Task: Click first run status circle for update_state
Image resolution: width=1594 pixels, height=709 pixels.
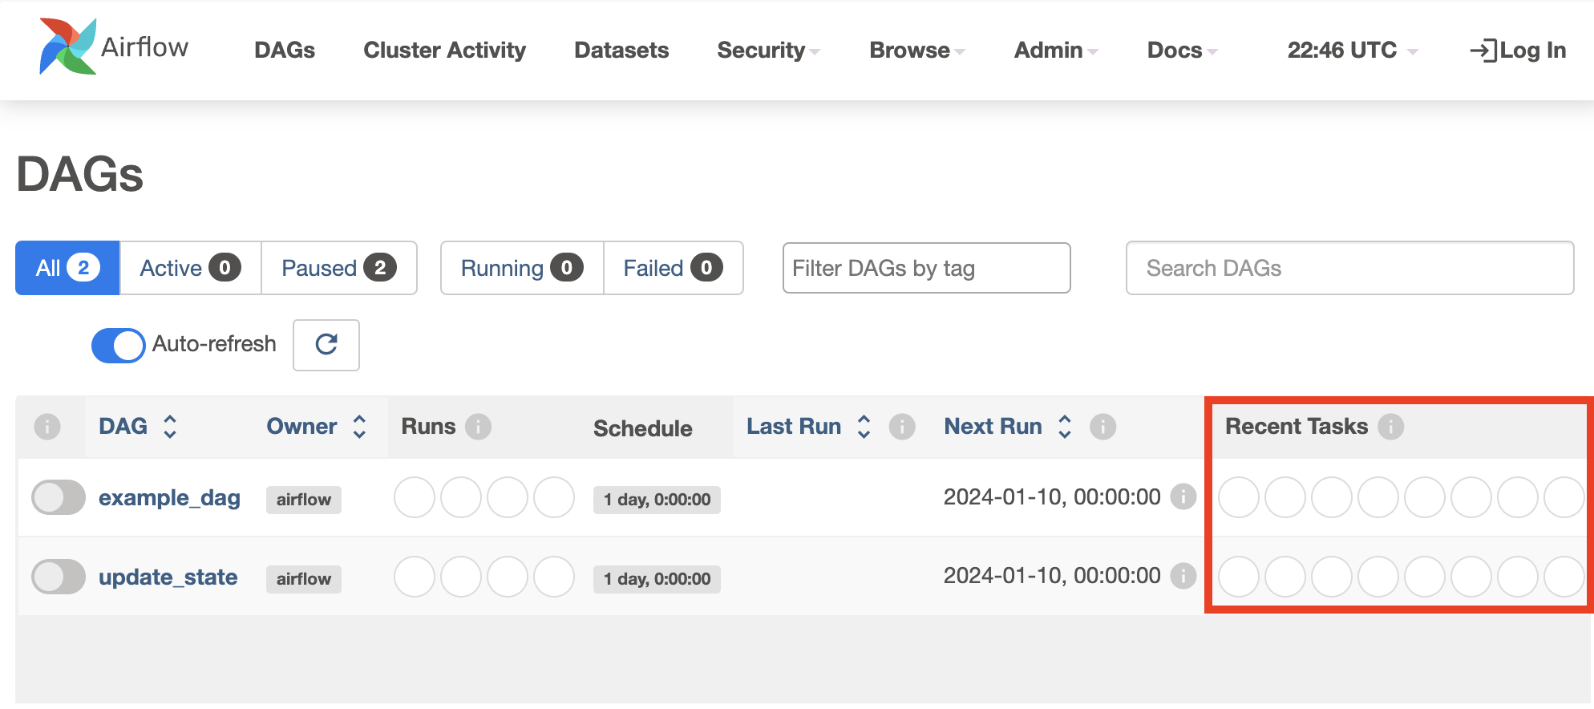Action: (415, 577)
